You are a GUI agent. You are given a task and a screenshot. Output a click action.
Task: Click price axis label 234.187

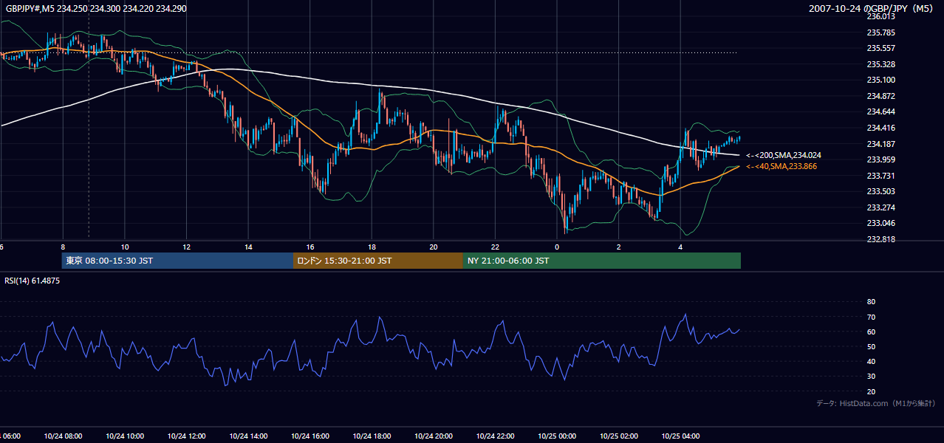pos(880,144)
